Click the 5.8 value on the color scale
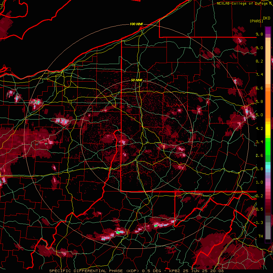Screen dimensions: 273x273 tap(259, 102)
